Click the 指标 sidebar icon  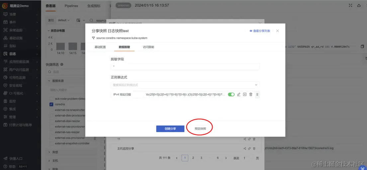coord(5,46)
